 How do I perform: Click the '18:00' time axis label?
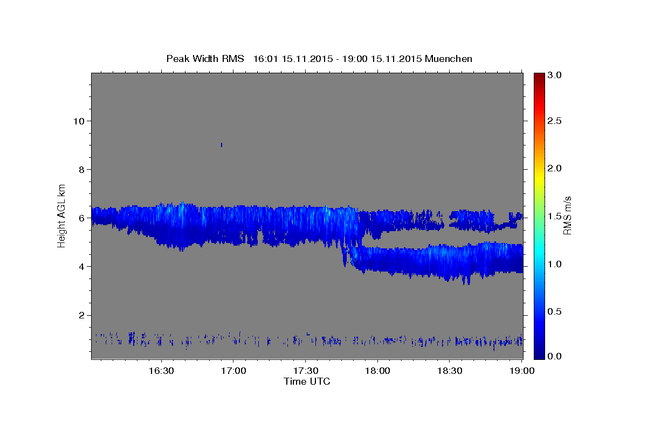pyautogui.click(x=377, y=371)
